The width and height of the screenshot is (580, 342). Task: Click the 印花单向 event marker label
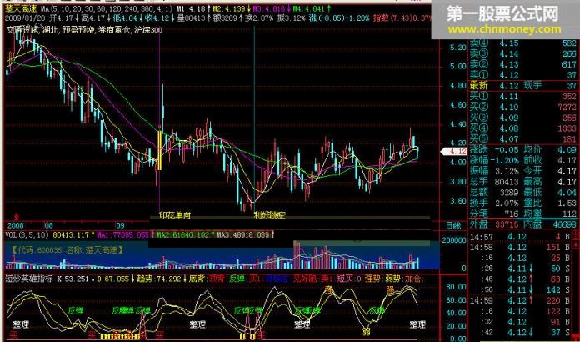tap(175, 215)
